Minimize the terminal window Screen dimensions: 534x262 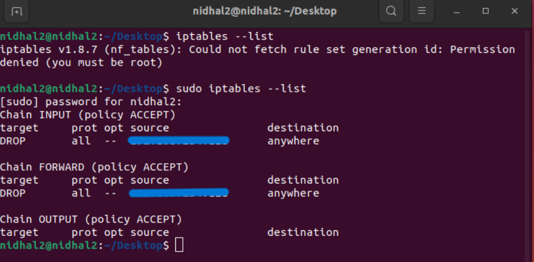tap(459, 11)
